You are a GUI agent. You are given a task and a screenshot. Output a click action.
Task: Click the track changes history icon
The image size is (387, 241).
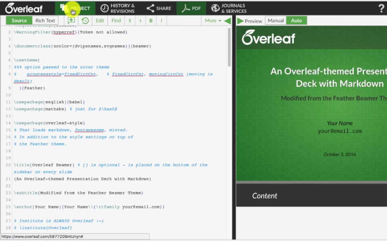[x=85, y=21]
